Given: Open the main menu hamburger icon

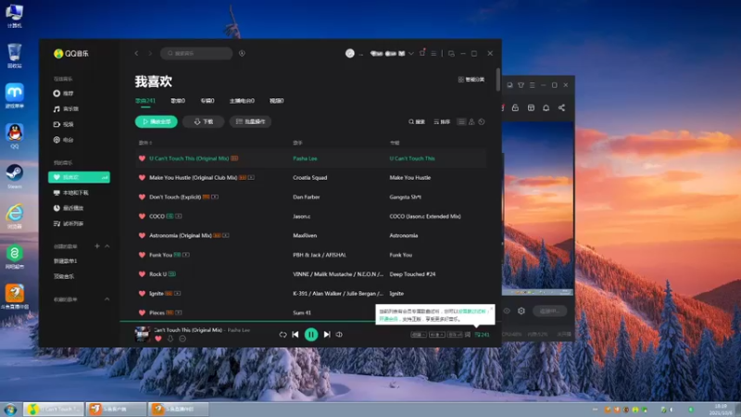Looking at the screenshot, I should [x=433, y=54].
